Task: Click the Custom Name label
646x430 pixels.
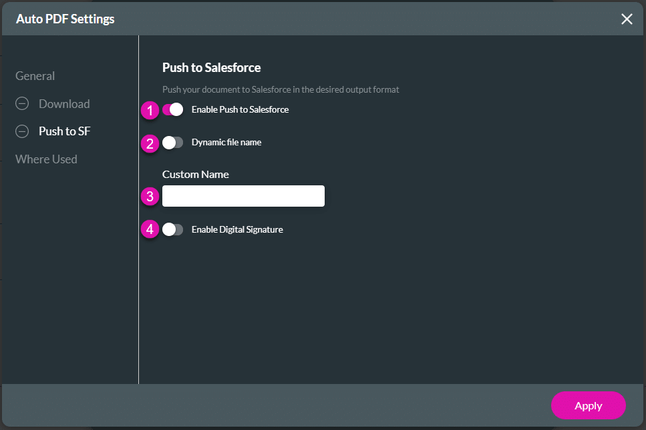Action: [195, 174]
